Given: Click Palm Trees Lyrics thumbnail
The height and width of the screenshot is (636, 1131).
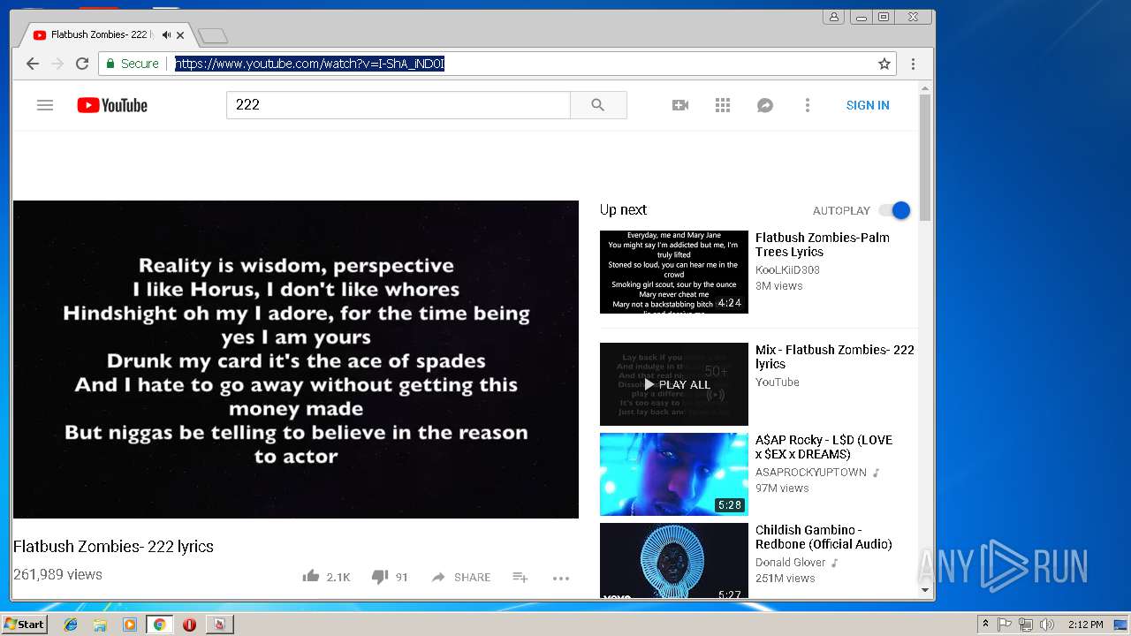Looking at the screenshot, I should tap(674, 272).
